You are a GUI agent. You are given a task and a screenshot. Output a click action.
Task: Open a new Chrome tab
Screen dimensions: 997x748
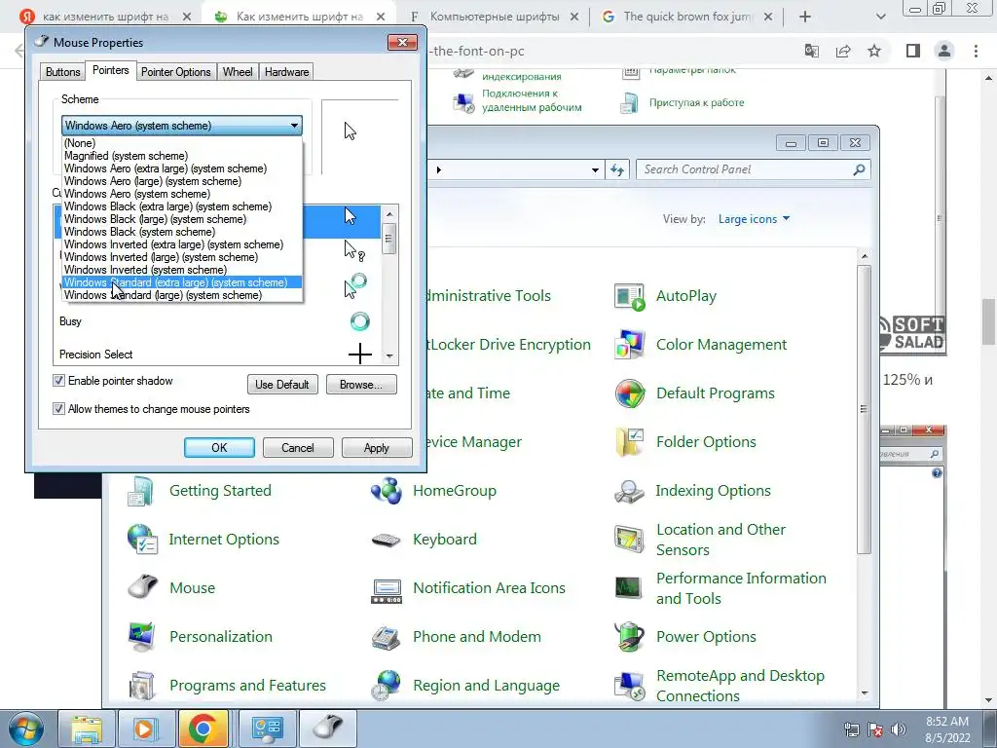[805, 18]
